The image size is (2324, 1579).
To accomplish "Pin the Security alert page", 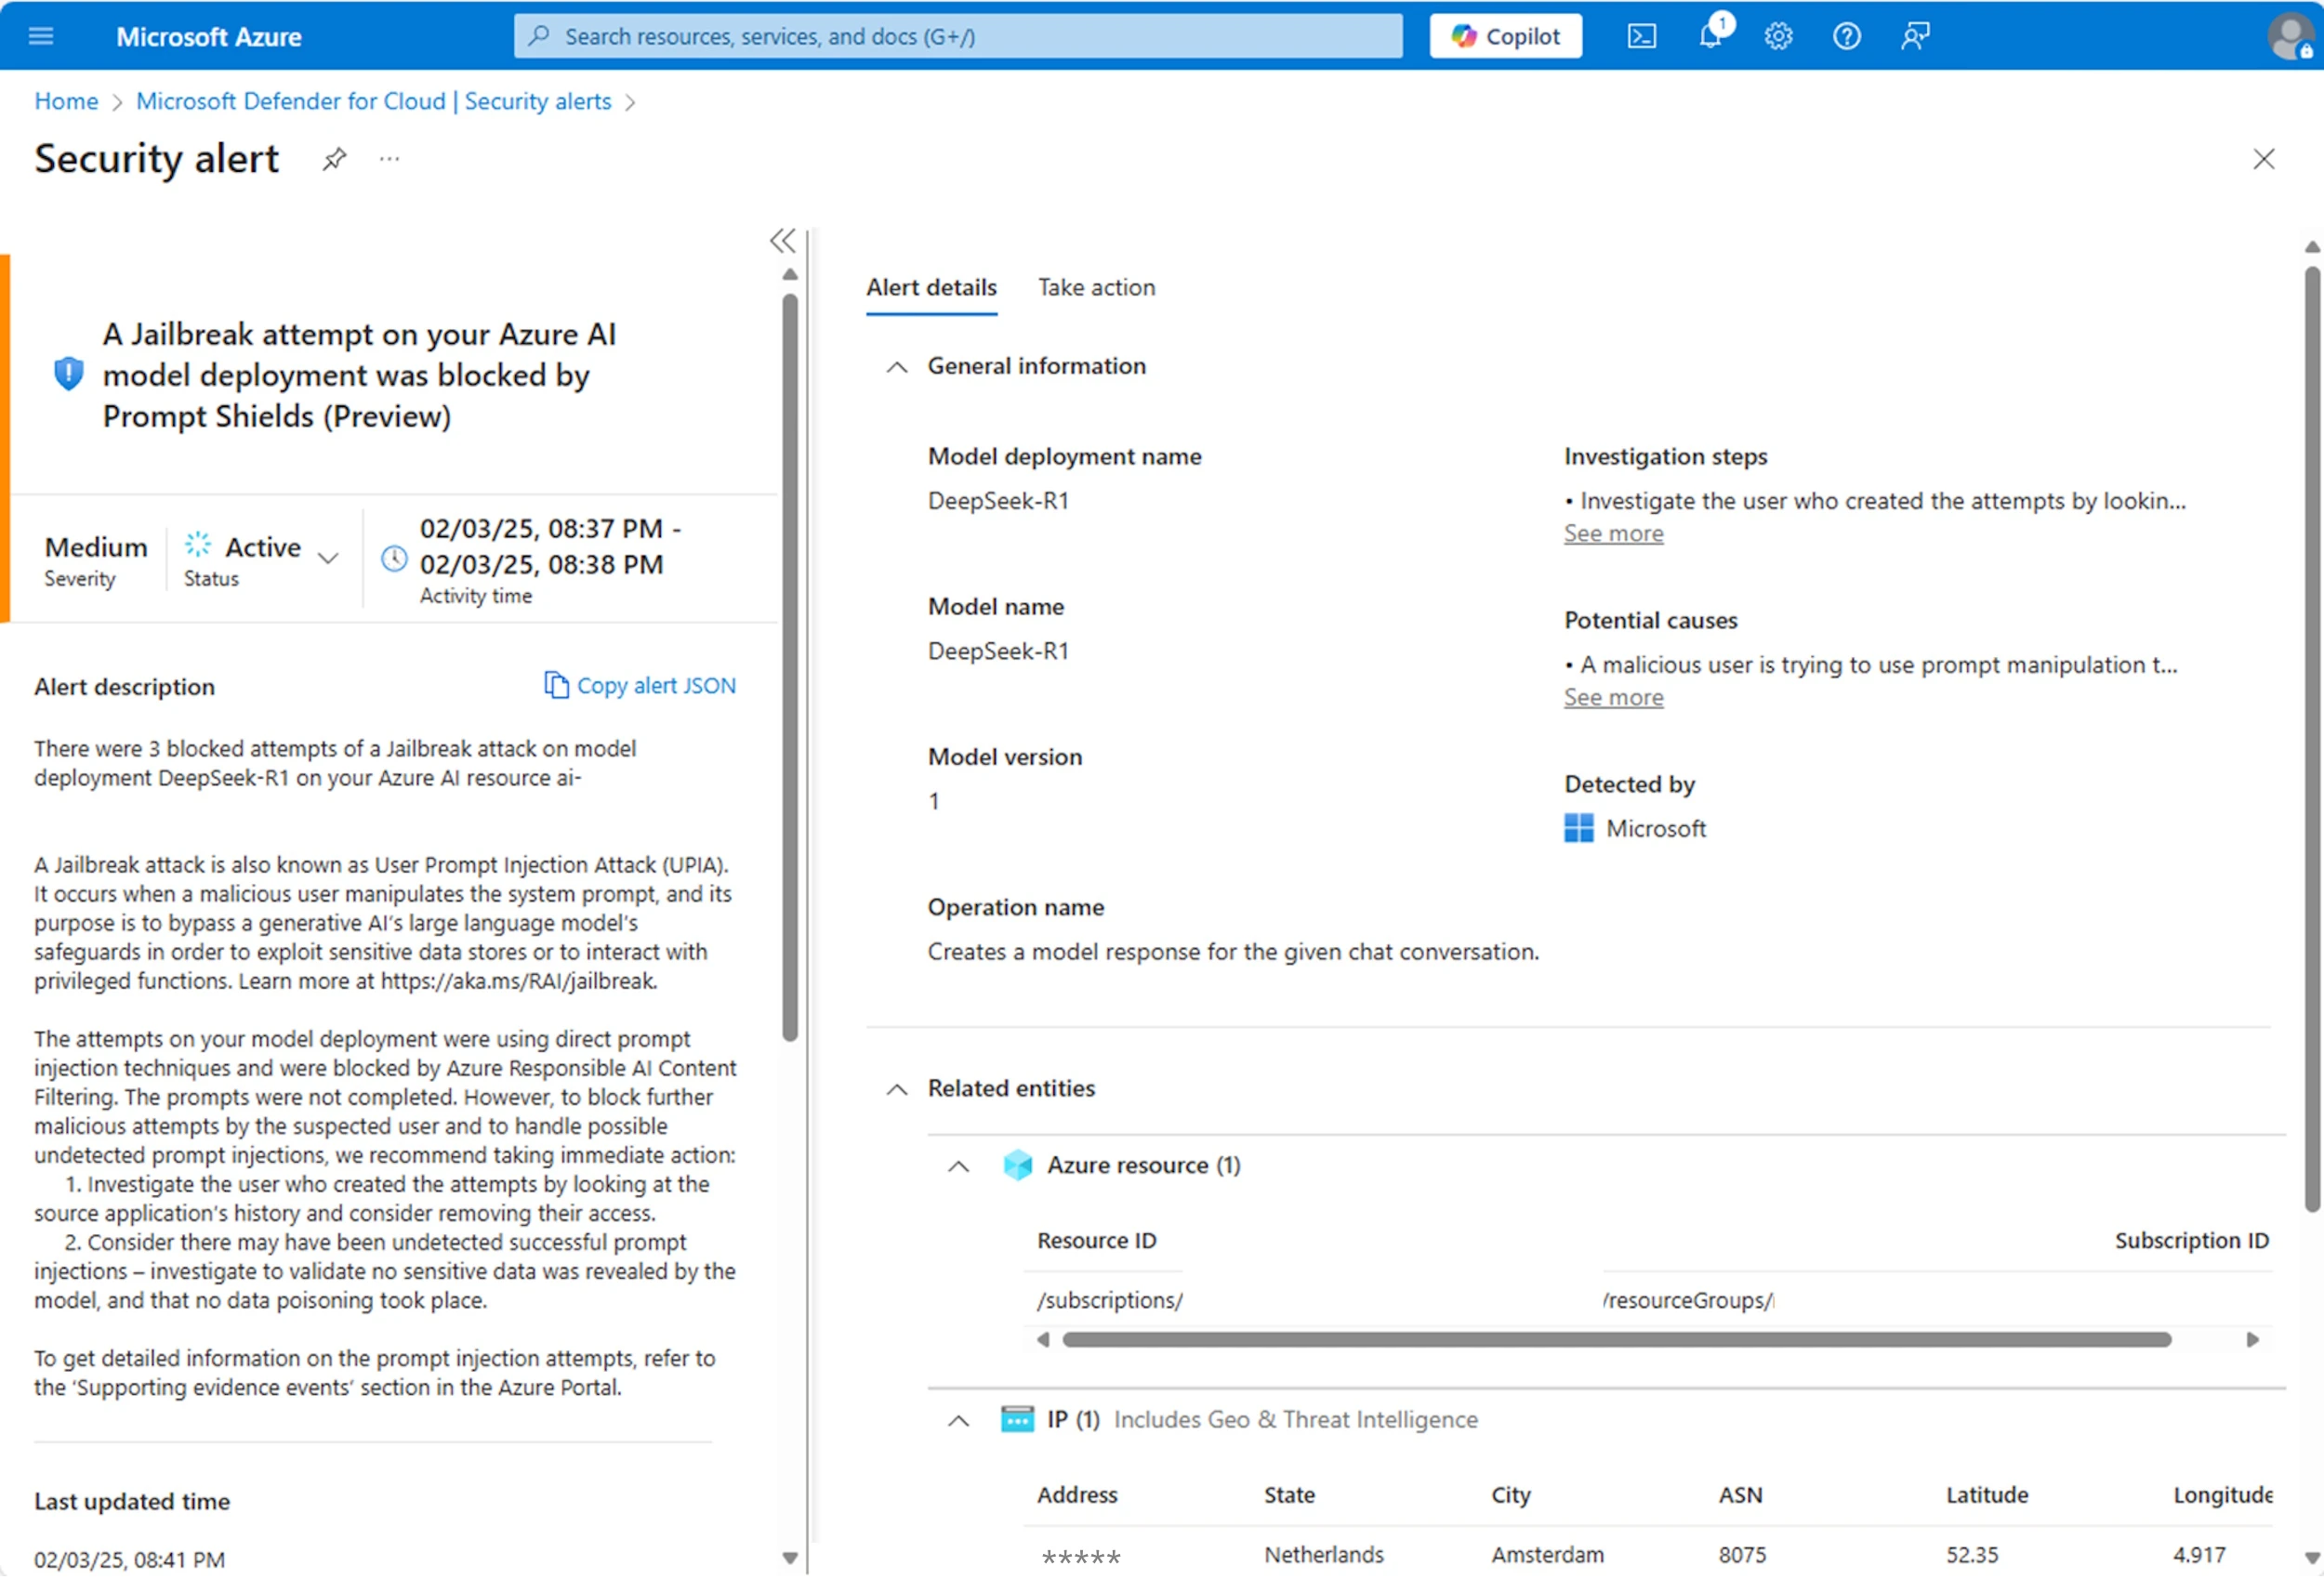I will click(x=334, y=158).
